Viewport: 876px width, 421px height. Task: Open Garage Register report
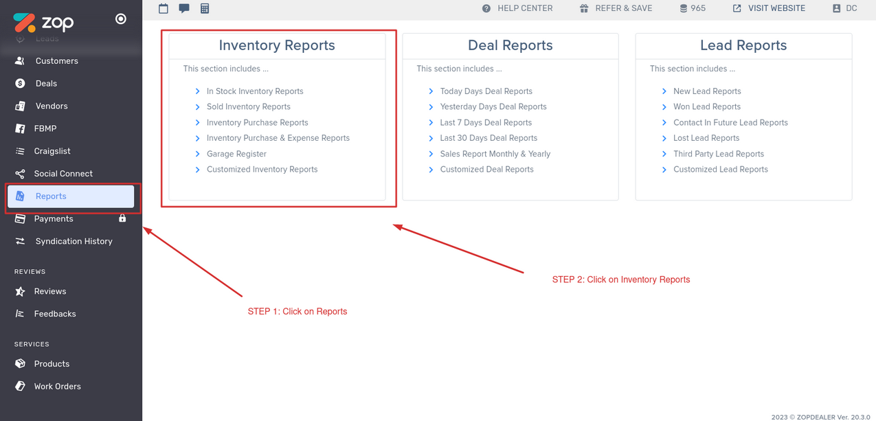pos(236,154)
